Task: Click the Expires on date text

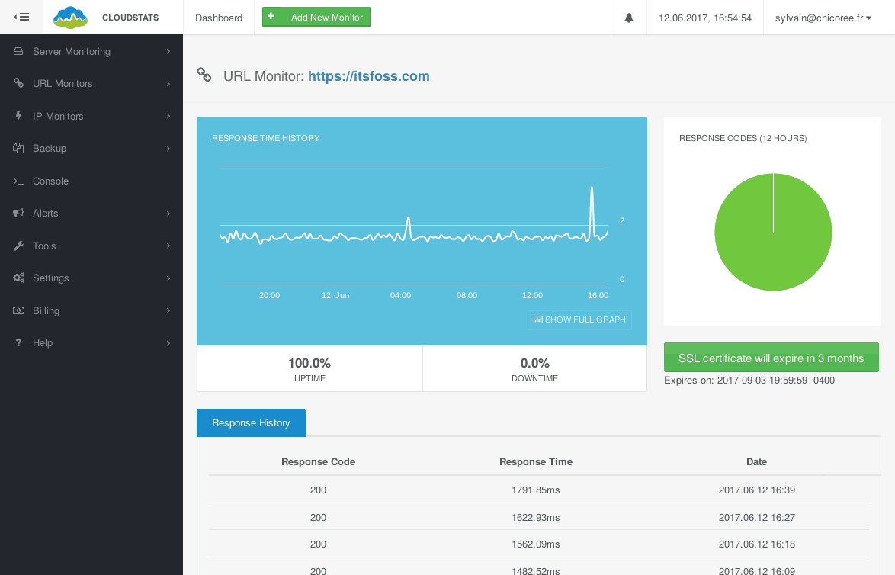Action: click(749, 381)
